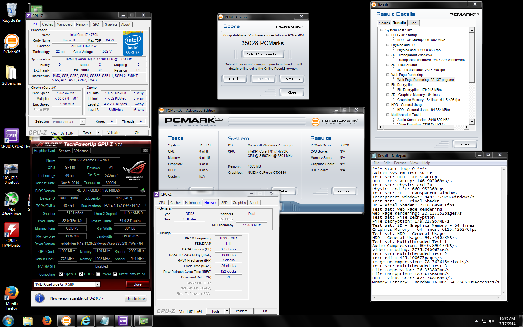Launch PCMark05 from the desktop shortcut

[x=12, y=44]
